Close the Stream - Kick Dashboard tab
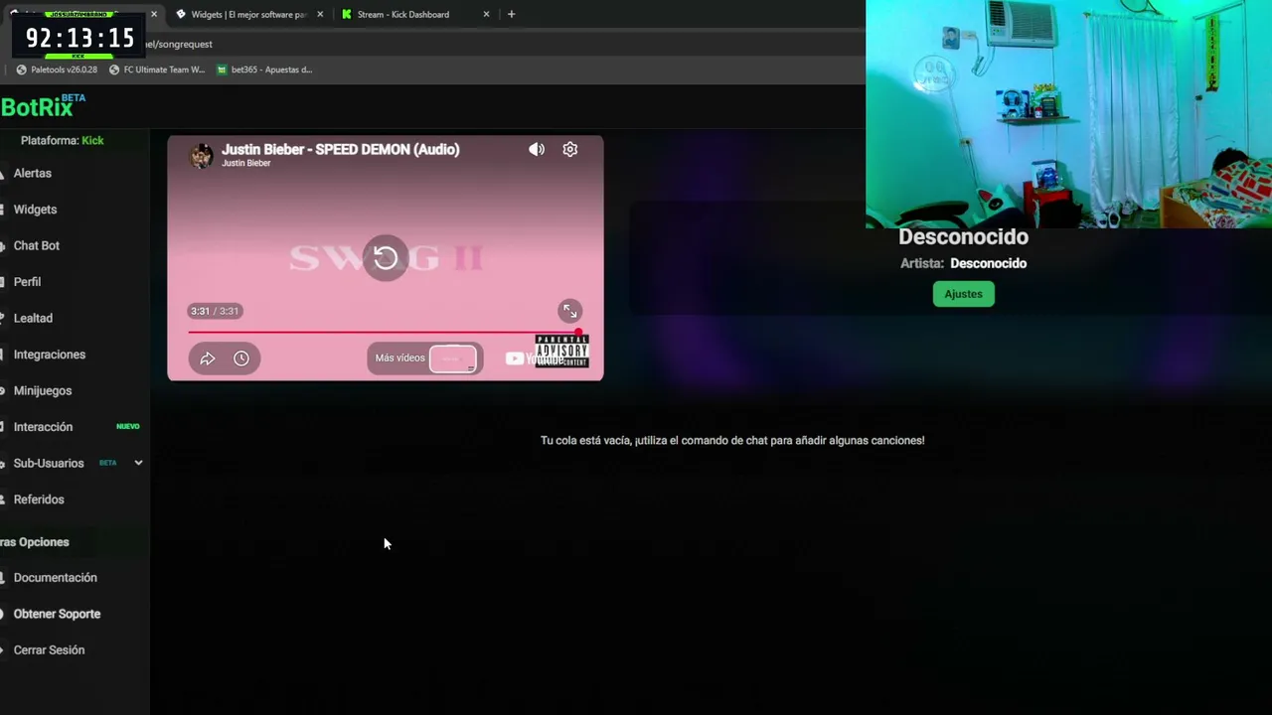Viewport: 1272px width, 715px height. (x=486, y=14)
